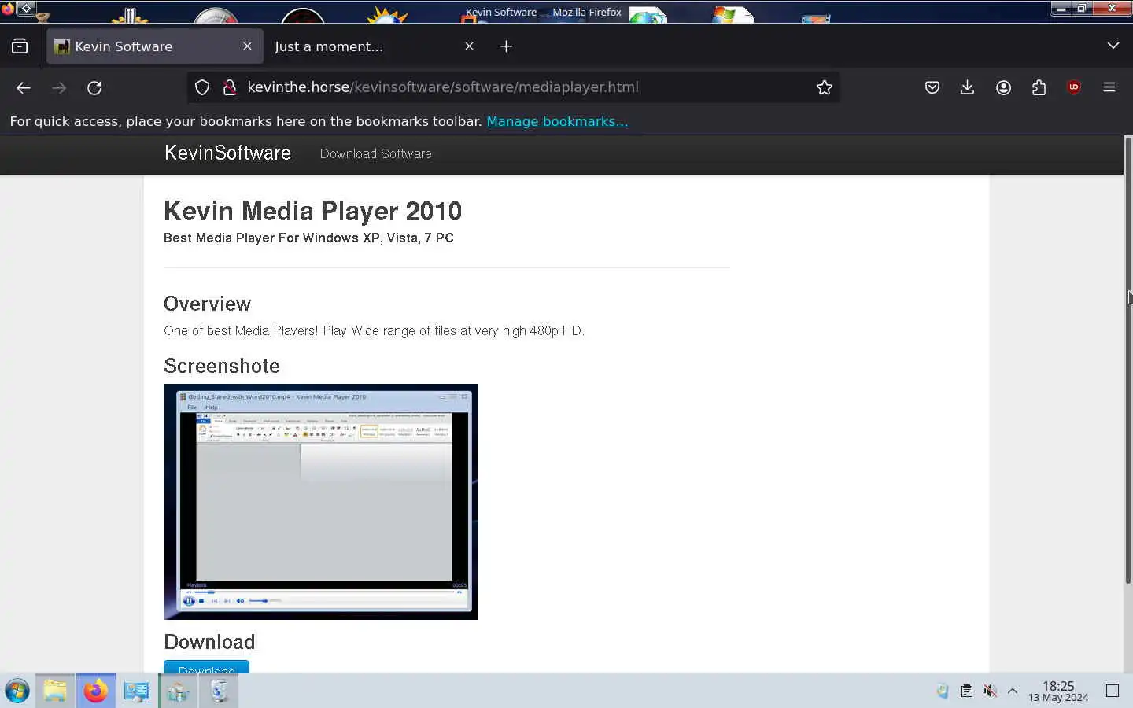The height and width of the screenshot is (708, 1133).
Task: Switch to the Just a moment tab
Action: (376, 46)
